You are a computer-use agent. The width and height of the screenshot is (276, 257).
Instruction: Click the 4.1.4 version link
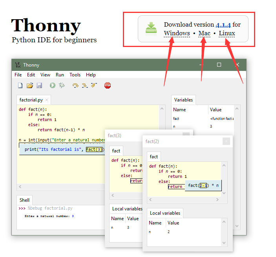point(223,25)
